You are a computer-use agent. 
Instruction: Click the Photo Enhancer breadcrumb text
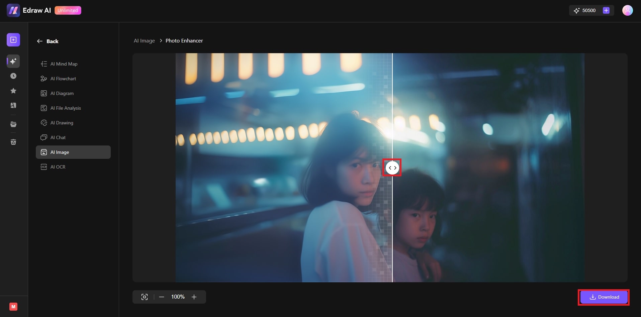(x=184, y=40)
